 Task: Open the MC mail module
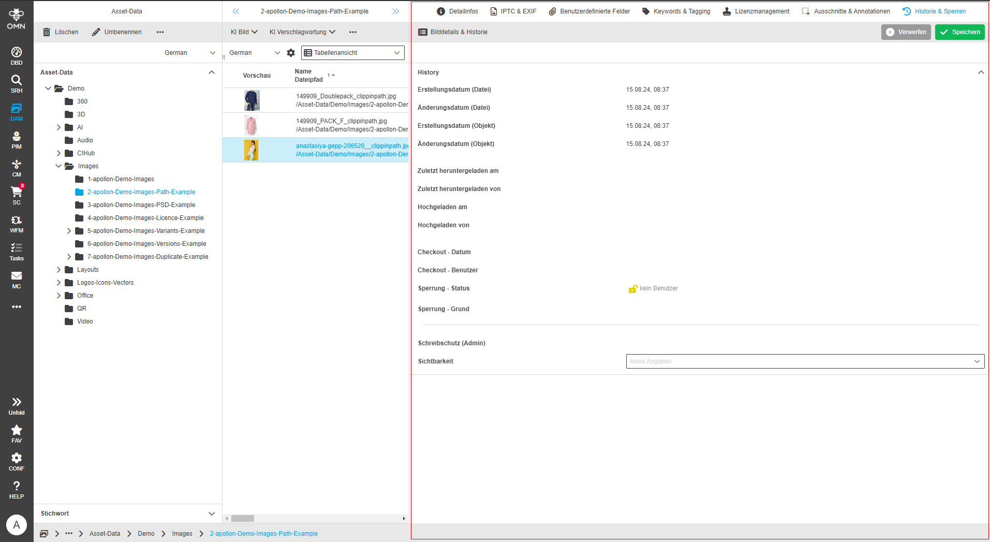(17, 280)
